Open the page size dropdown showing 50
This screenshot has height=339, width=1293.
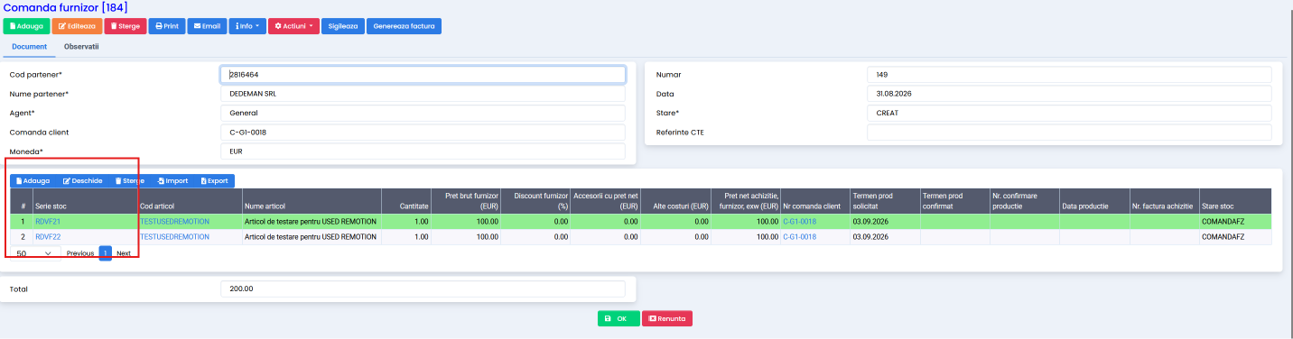[x=35, y=253]
